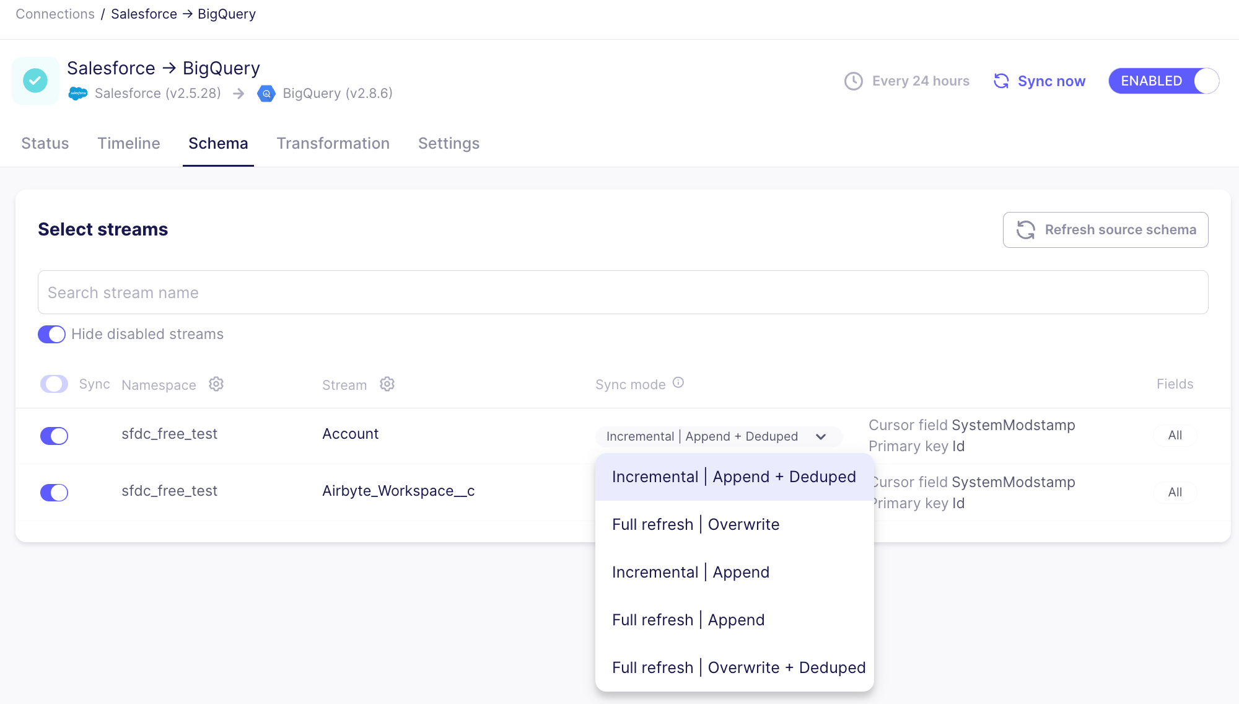This screenshot has height=704, width=1239.
Task: Click the Refresh source schema icon
Action: point(1027,230)
